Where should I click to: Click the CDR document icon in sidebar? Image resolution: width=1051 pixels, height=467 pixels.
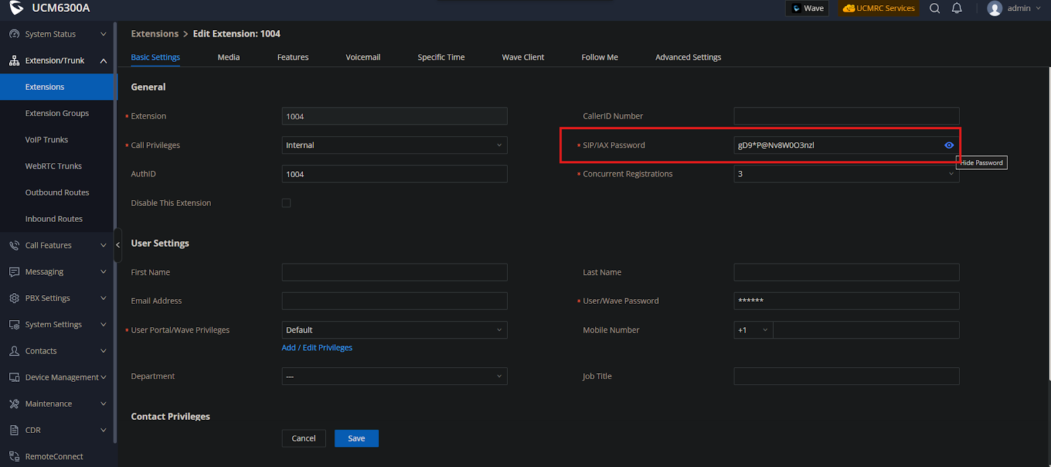[14, 430]
